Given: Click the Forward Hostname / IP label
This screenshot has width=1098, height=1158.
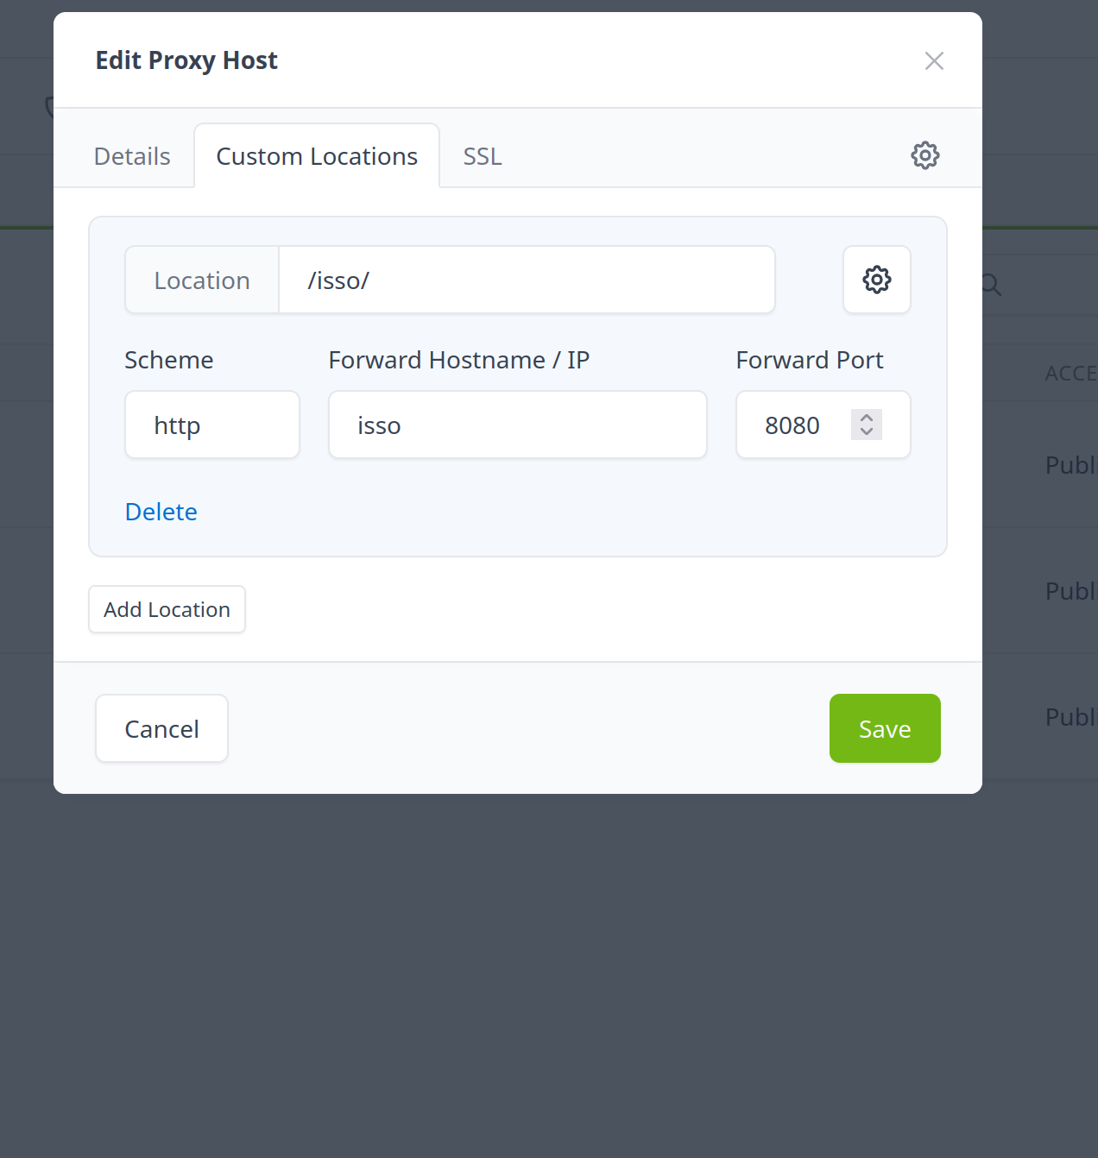Looking at the screenshot, I should click(x=458, y=361).
